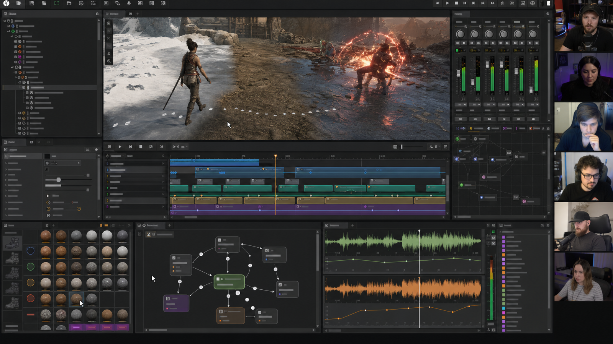Click the stop button in timeline toolbar
The width and height of the screenshot is (613, 344).
coord(141,147)
